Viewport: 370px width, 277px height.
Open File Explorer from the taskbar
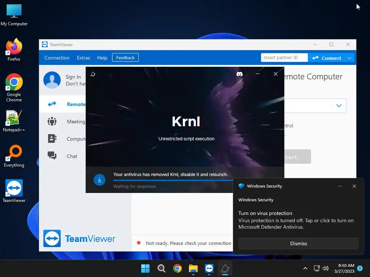(193, 268)
